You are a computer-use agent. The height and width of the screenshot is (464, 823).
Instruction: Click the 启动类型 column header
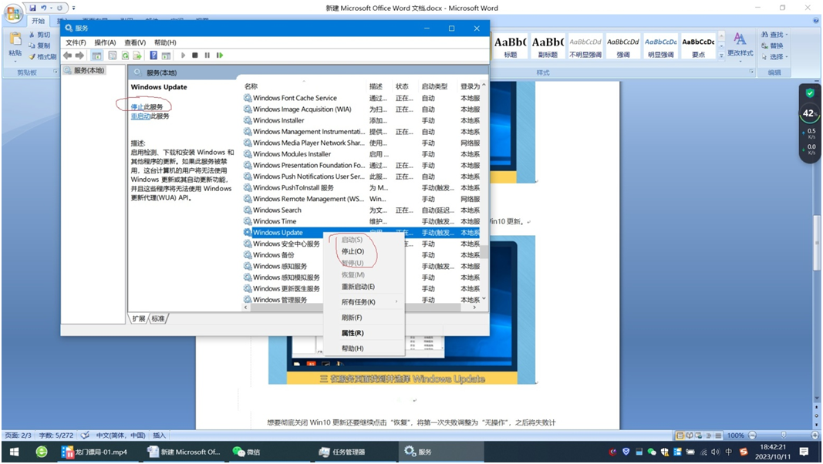(434, 86)
